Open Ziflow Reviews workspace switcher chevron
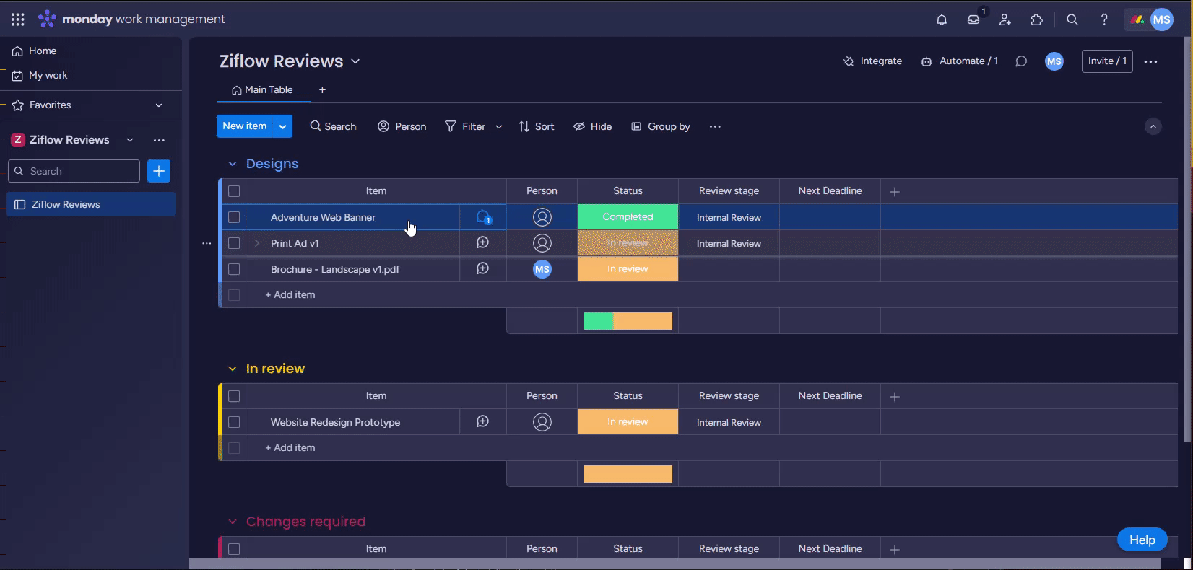Image resolution: width=1193 pixels, height=570 pixels. point(130,140)
